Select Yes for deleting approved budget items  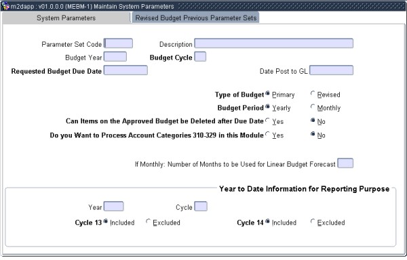[267, 121]
